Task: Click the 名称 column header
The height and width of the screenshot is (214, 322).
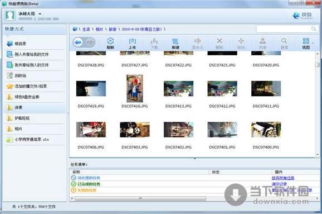Action: 140,172
